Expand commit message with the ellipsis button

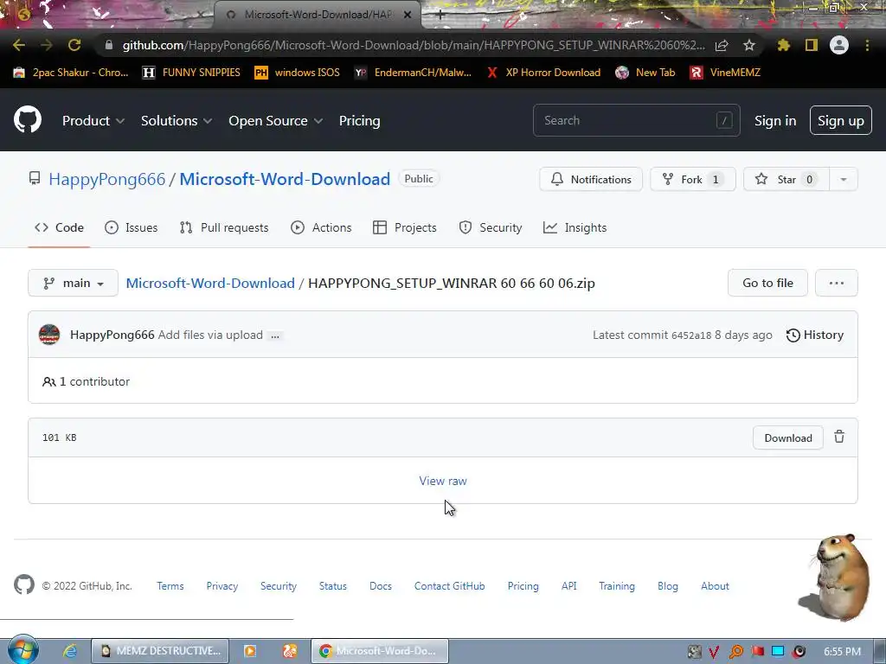pyautogui.click(x=274, y=335)
